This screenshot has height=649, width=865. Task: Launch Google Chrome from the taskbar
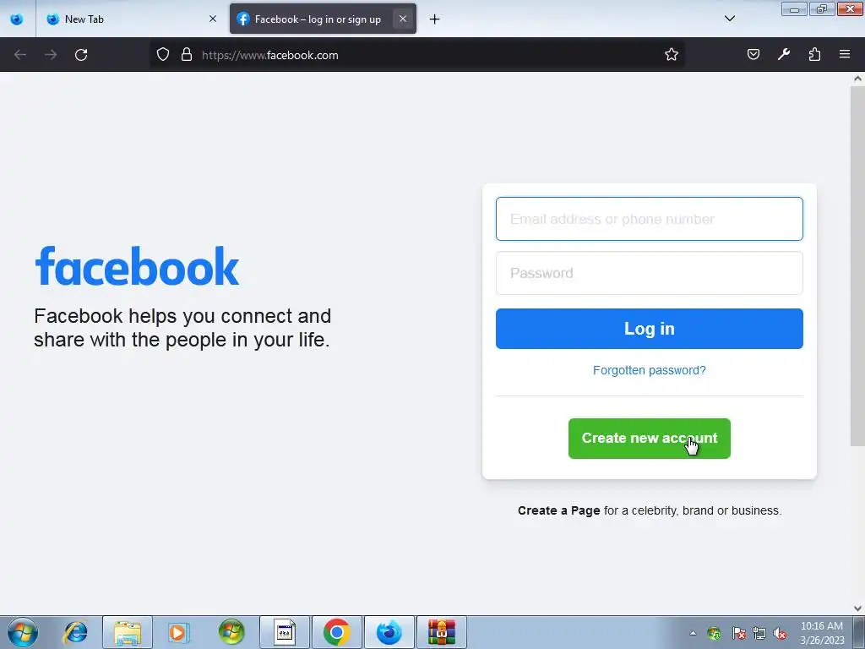[x=336, y=632]
